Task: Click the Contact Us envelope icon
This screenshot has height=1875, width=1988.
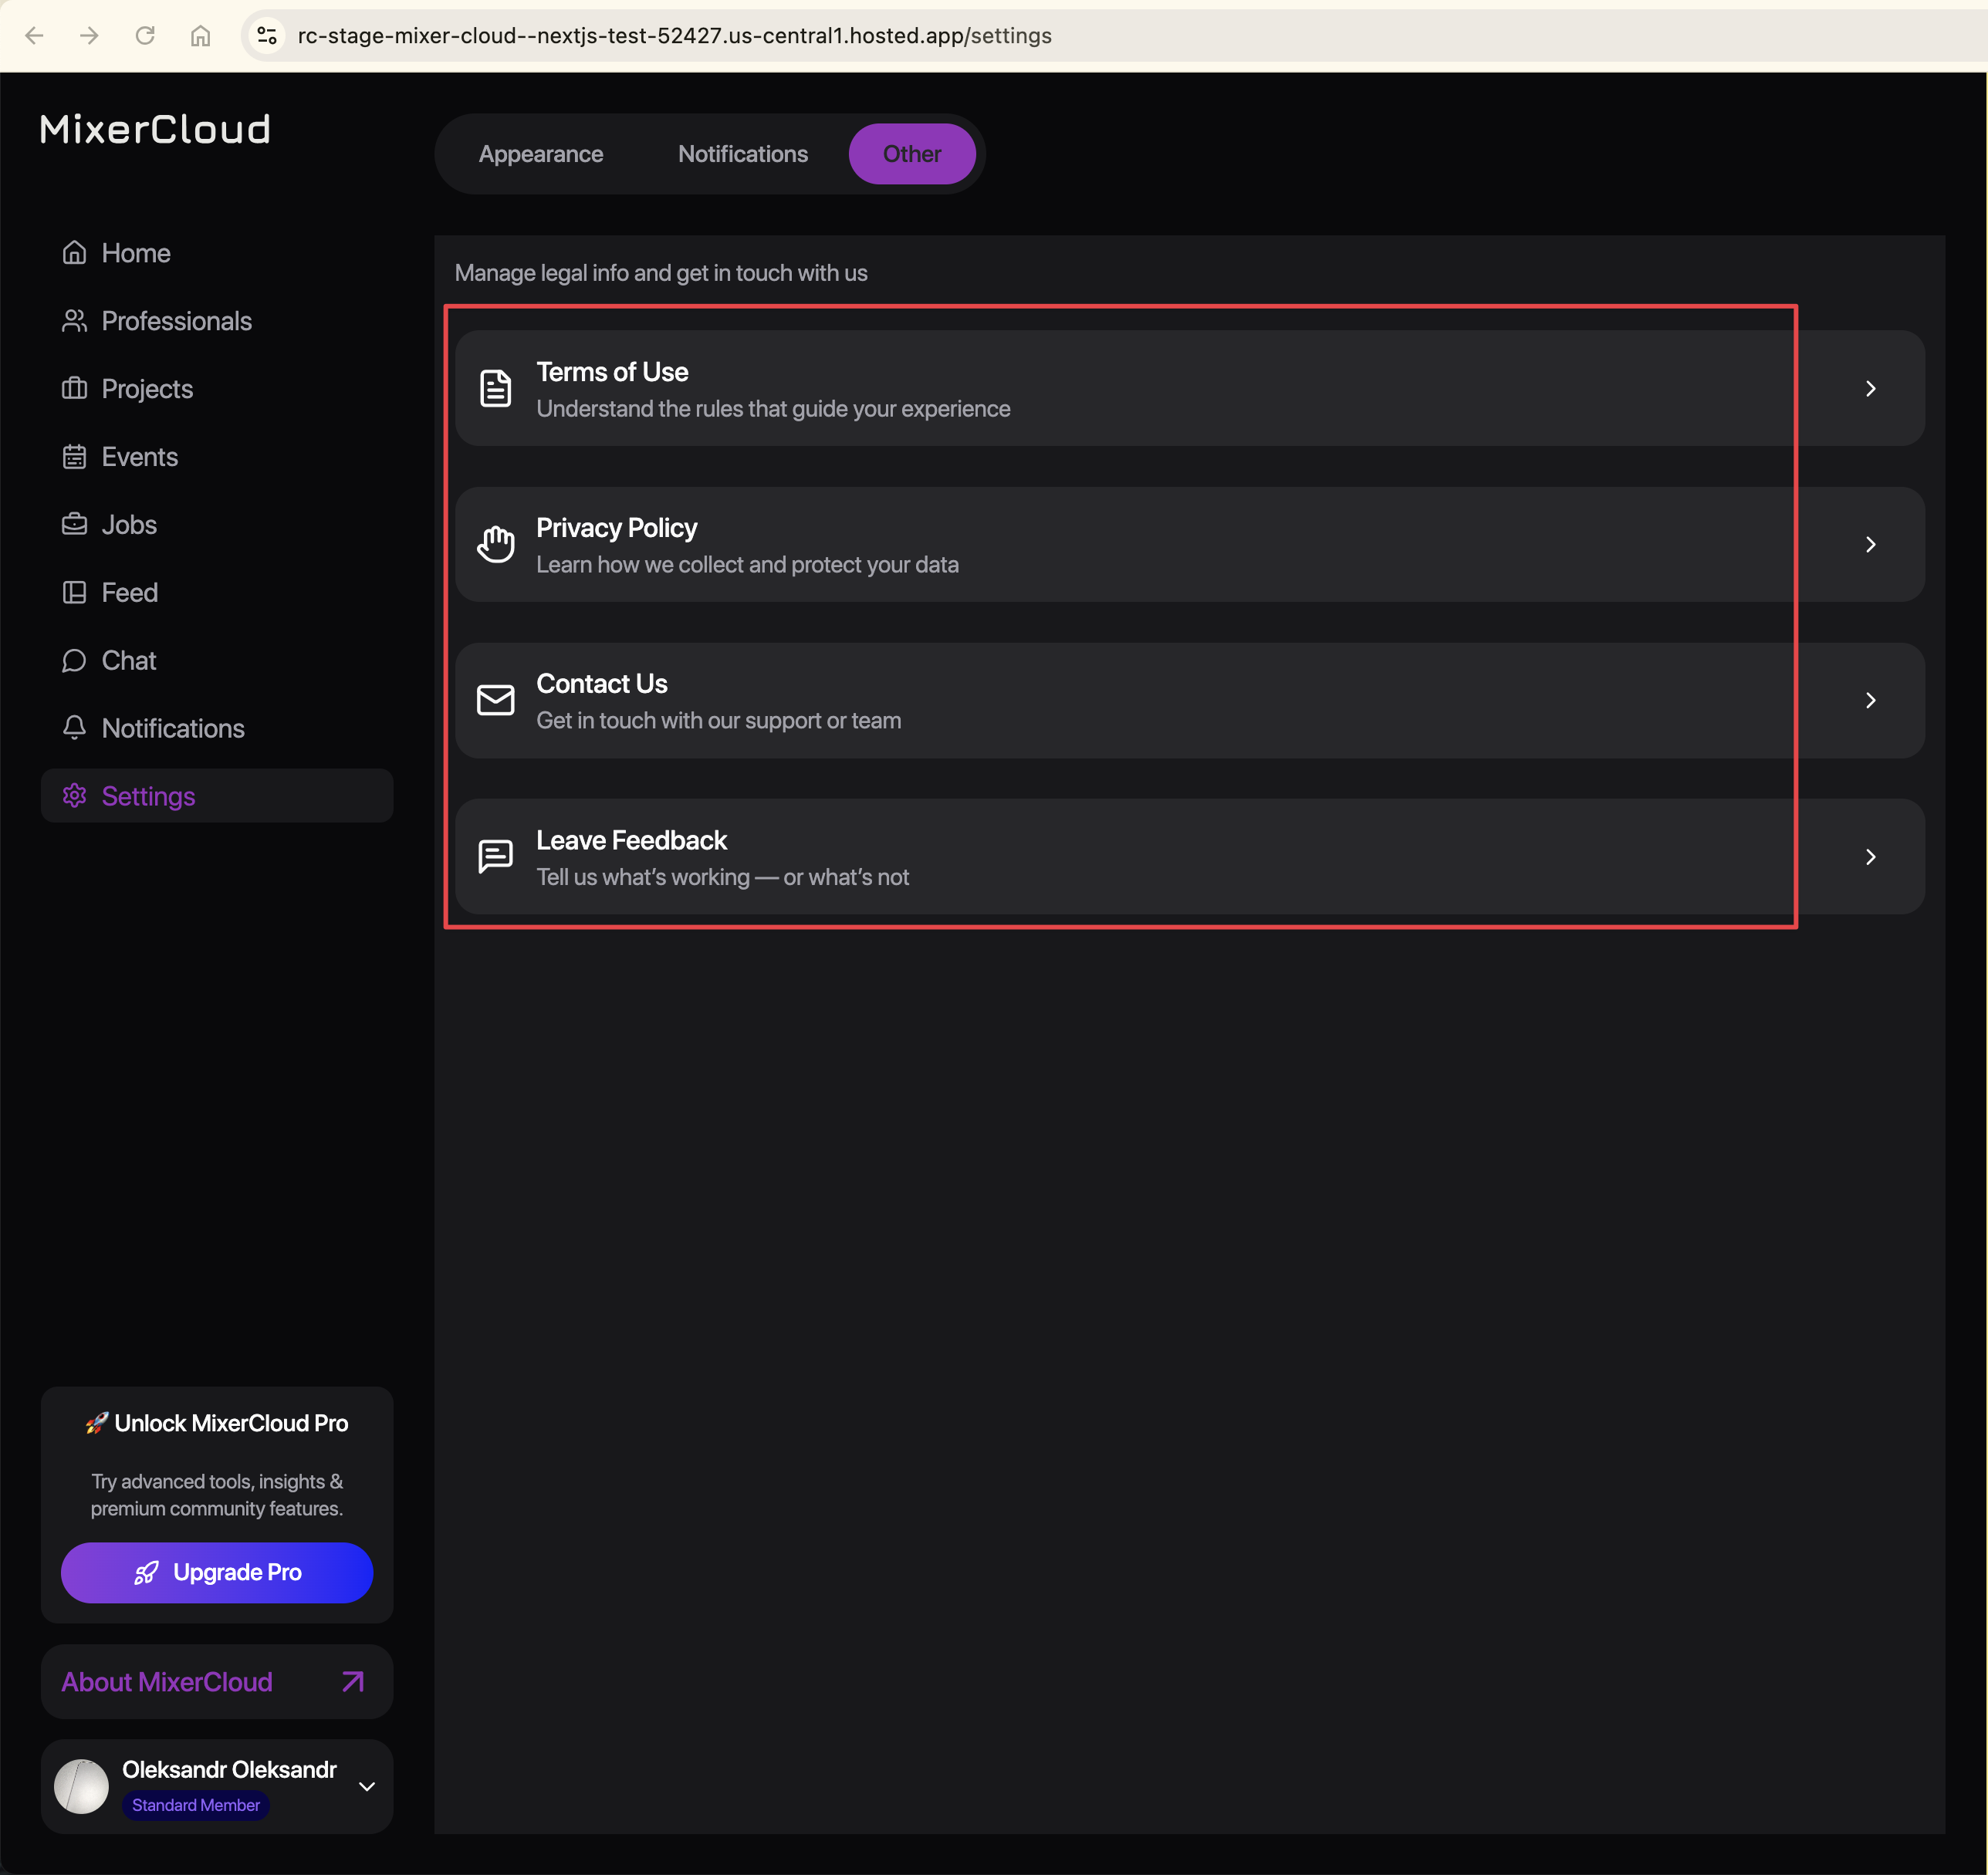Action: point(496,700)
